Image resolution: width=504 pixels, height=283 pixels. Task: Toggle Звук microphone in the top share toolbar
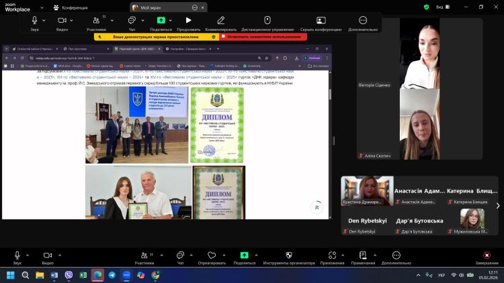pyautogui.click(x=34, y=21)
